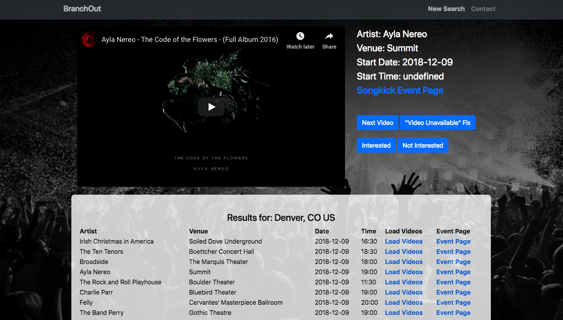
Task: Click the BranchOut logo
Action: pyautogui.click(x=82, y=9)
